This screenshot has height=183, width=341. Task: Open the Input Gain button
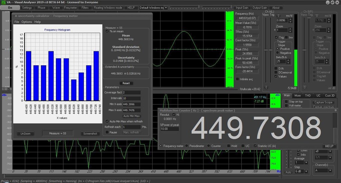click(x=242, y=8)
